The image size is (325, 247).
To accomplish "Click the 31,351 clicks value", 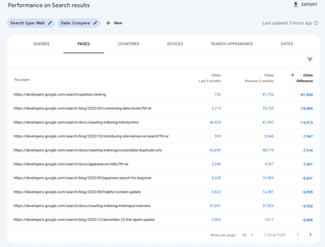I will [x=215, y=206].
